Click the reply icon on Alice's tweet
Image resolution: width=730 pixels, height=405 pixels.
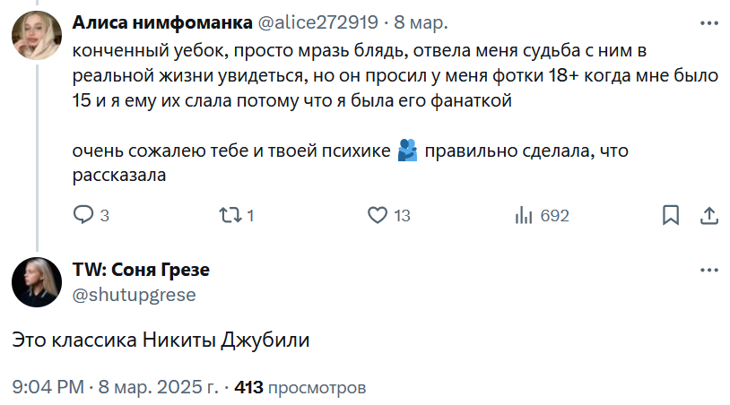click(x=83, y=215)
